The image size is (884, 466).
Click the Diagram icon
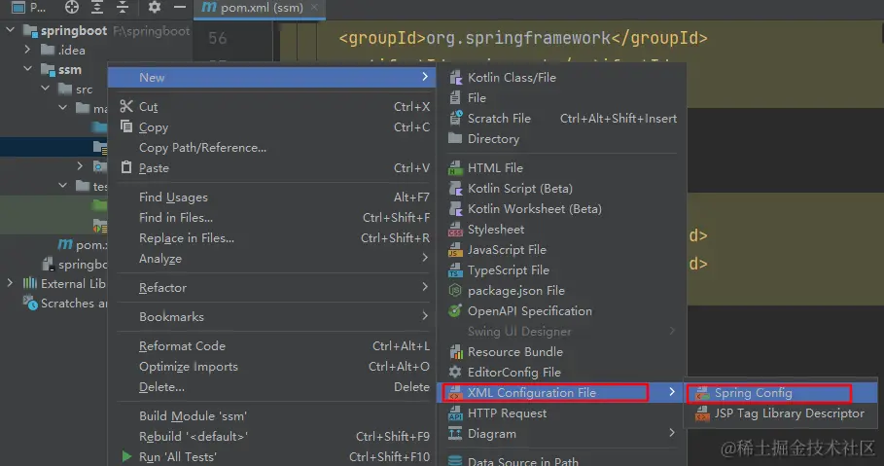click(x=455, y=433)
